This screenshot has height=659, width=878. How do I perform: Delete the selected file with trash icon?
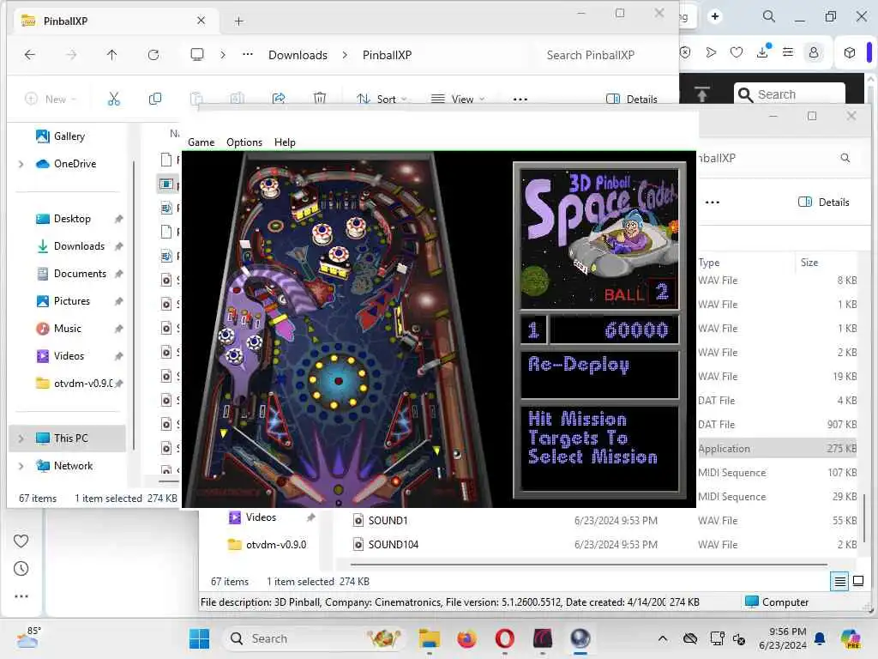[320, 99]
